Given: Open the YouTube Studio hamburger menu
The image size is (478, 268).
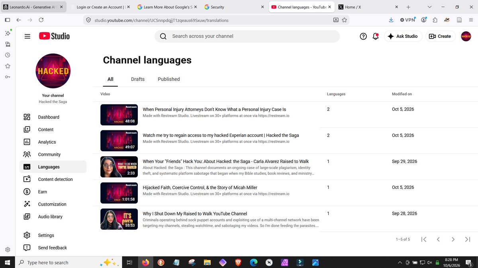Looking at the screenshot, I should 27,36.
